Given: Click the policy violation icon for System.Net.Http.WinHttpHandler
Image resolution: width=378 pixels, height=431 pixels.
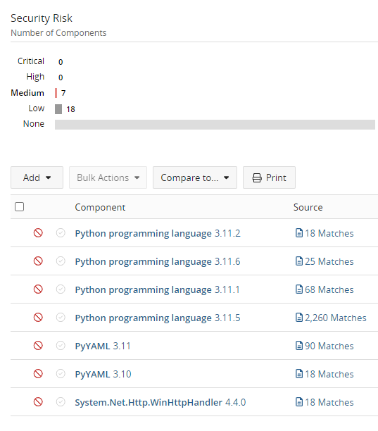Looking at the screenshot, I should click(38, 402).
